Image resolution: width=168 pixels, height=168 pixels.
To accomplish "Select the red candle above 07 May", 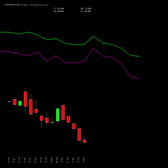I will click(x=63, y=113).
